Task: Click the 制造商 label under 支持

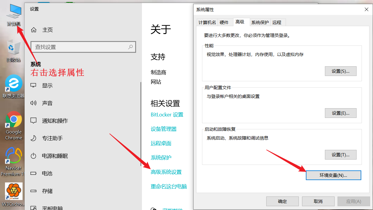Action: 158,72
